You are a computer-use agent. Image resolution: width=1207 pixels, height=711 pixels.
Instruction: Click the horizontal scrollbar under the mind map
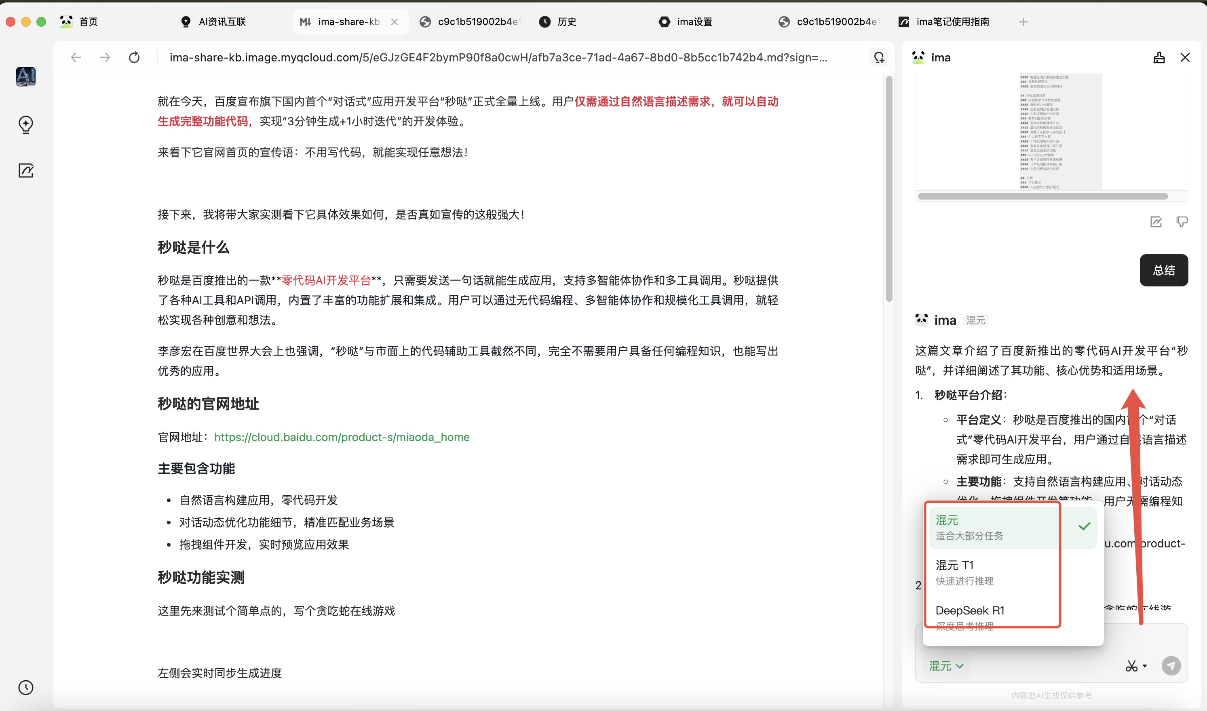[1042, 196]
